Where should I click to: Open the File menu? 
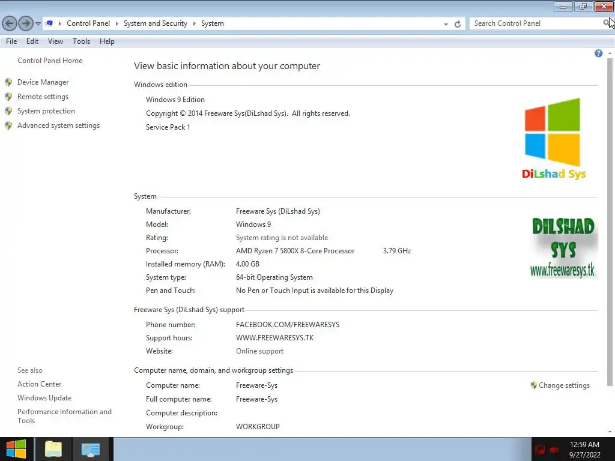click(11, 41)
